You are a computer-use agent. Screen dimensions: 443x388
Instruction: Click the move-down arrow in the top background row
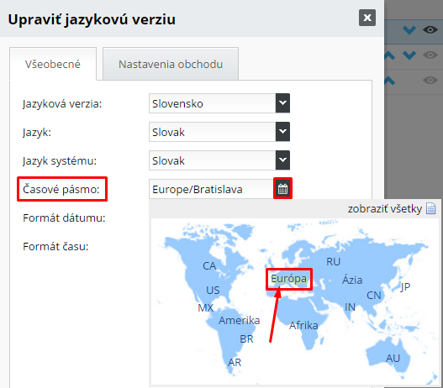point(409,29)
